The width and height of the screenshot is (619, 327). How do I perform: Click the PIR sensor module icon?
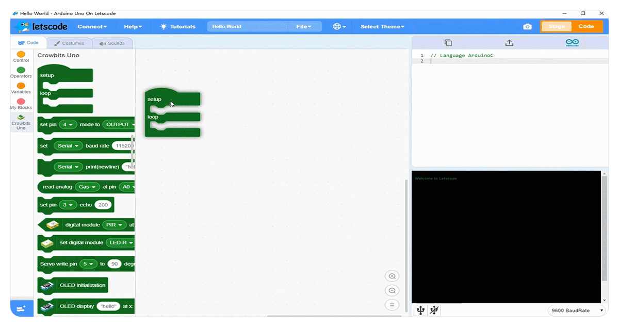52,225
